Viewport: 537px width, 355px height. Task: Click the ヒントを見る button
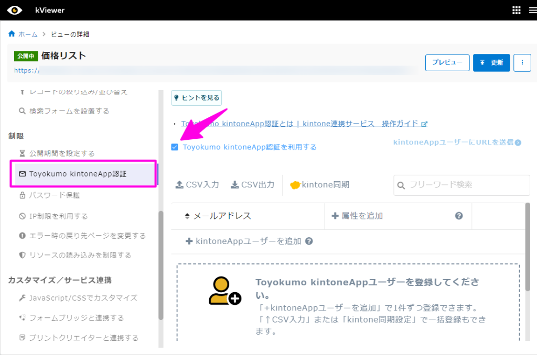197,98
